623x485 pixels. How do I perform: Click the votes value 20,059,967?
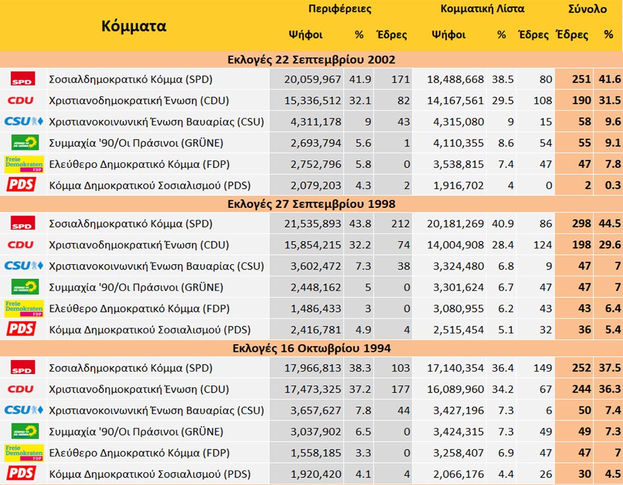point(312,79)
